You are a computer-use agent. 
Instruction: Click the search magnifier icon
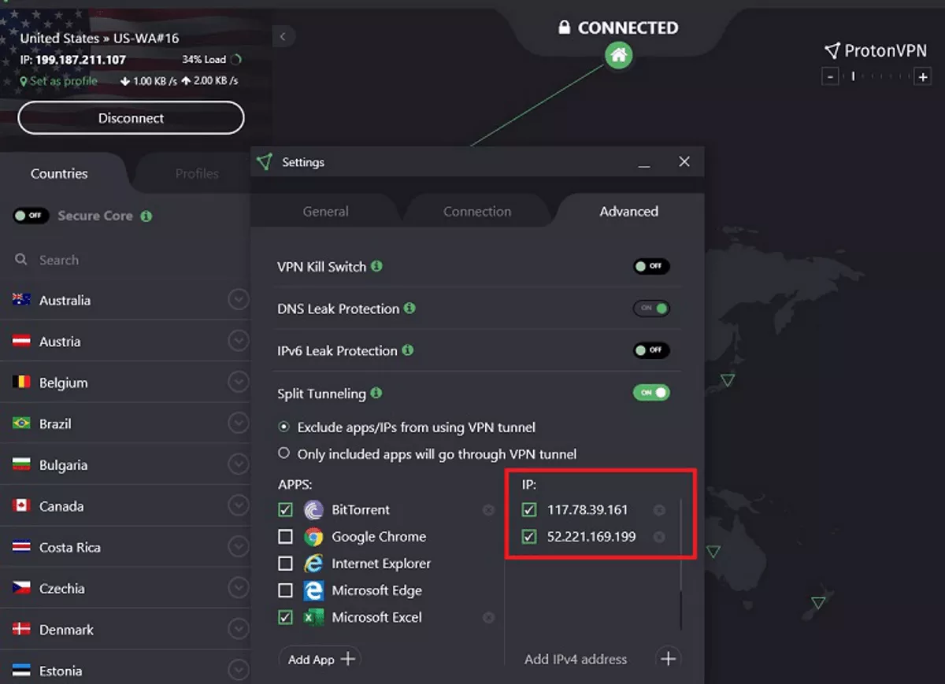click(21, 260)
